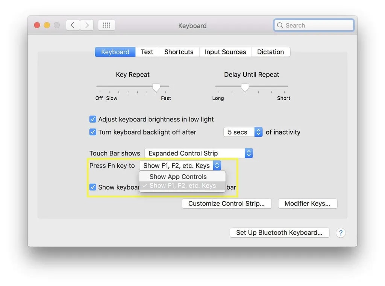The height and width of the screenshot is (286, 385).
Task: Expand the Touch Bar shows dropdown
Action: 199,153
